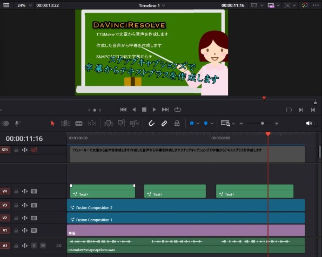Click the viewer scrubber bar playhead marker
Image resolution: width=322 pixels, height=257 pixels.
coord(264,98)
